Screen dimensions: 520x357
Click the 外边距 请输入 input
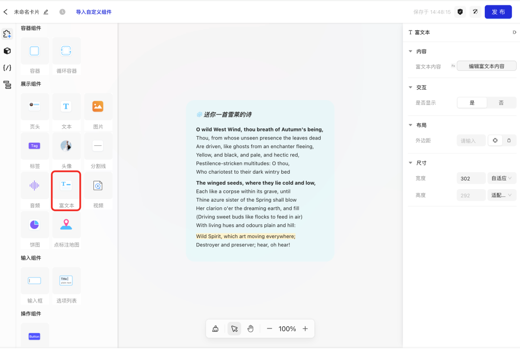(471, 140)
